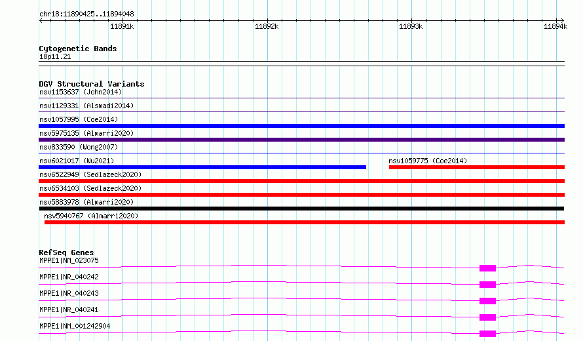The height and width of the screenshot is (341, 583).
Task: Open variant nsv6021017 (Wu2021)
Action: pyautogui.click(x=77, y=161)
